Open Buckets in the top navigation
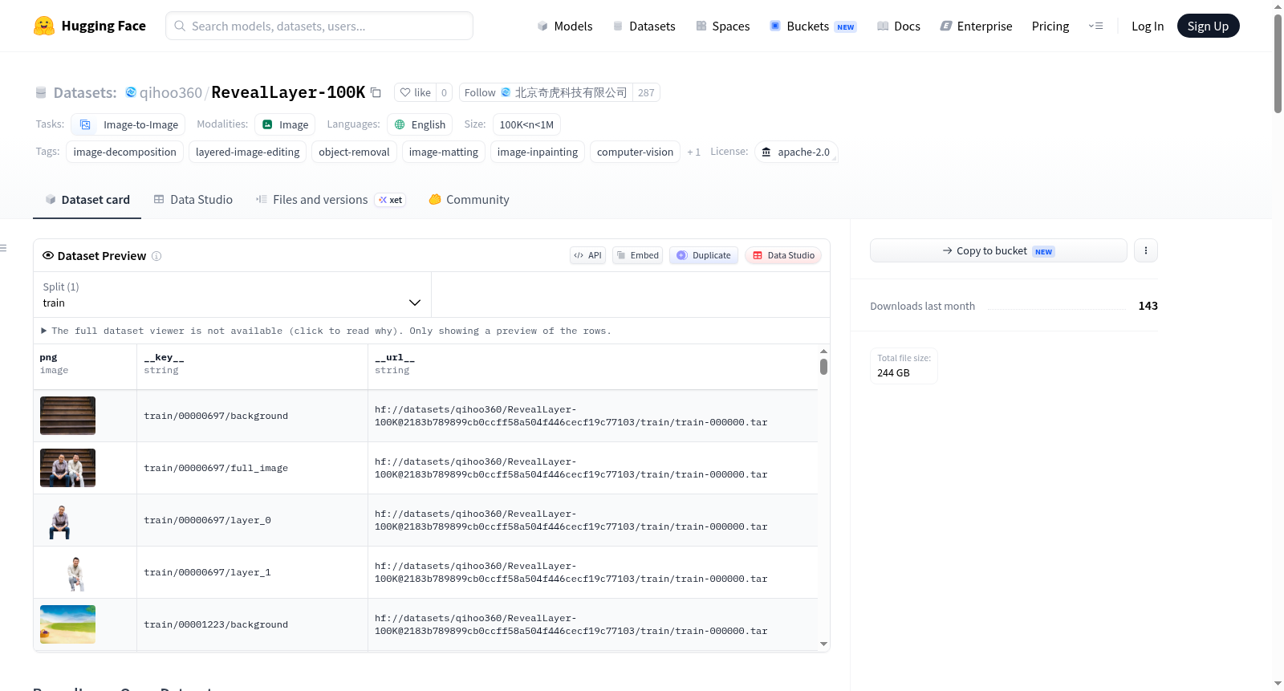The image size is (1284, 691). (x=813, y=26)
